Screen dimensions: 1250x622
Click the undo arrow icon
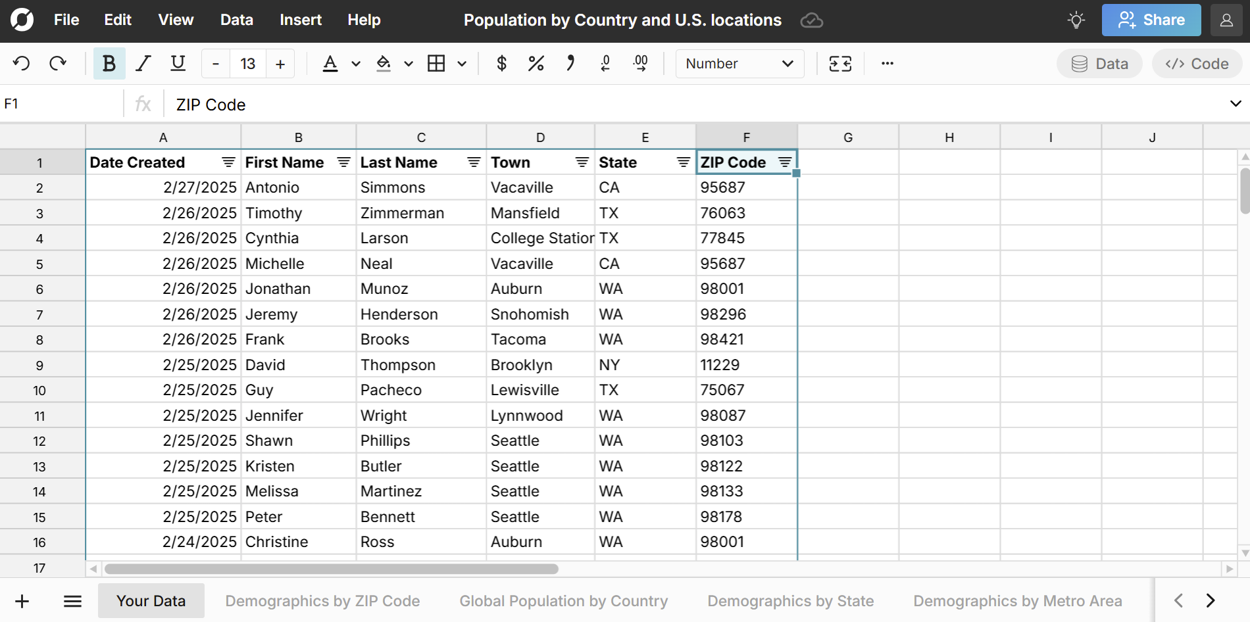[22, 64]
